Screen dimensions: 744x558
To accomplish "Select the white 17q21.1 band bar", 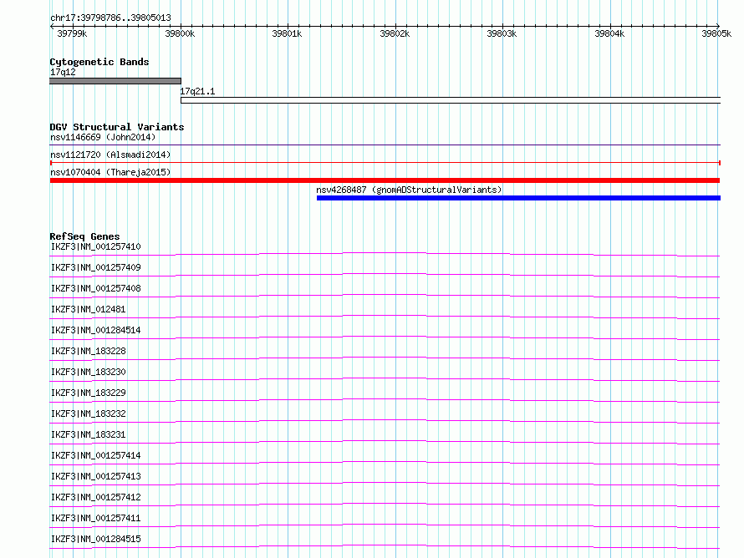I will tap(451, 100).
